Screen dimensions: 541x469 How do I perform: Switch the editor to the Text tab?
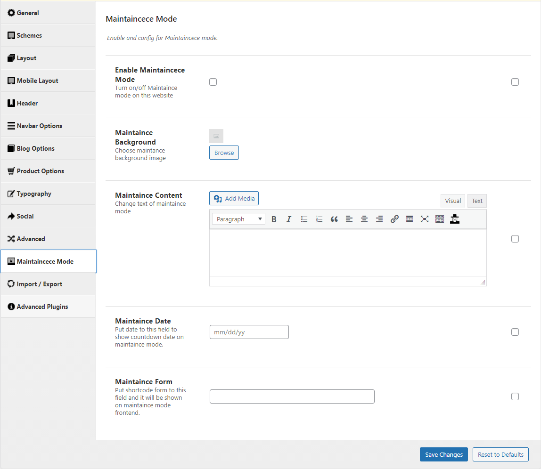[477, 201]
